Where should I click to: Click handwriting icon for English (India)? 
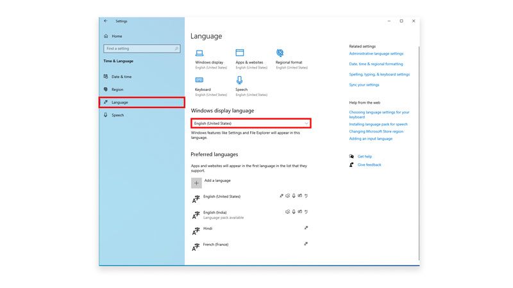coord(299,212)
